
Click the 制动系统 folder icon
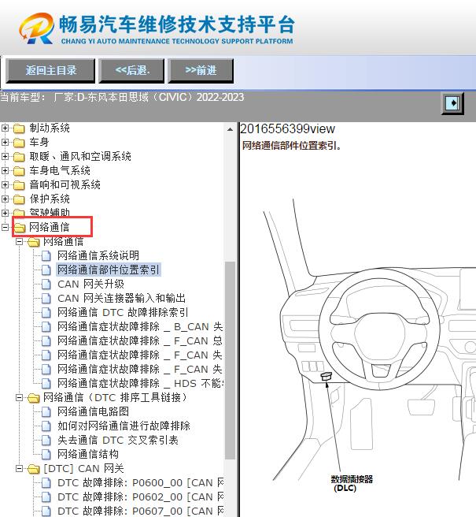click(19, 128)
